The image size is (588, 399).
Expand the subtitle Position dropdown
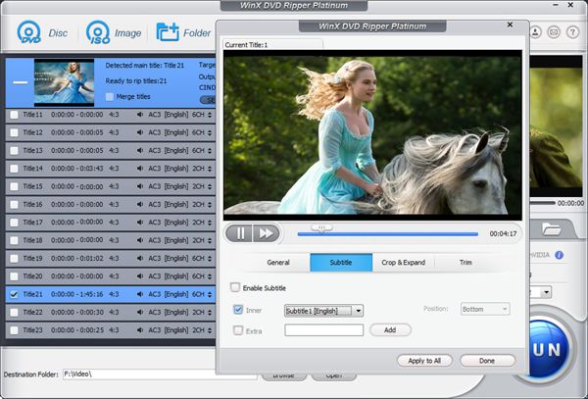[485, 309]
